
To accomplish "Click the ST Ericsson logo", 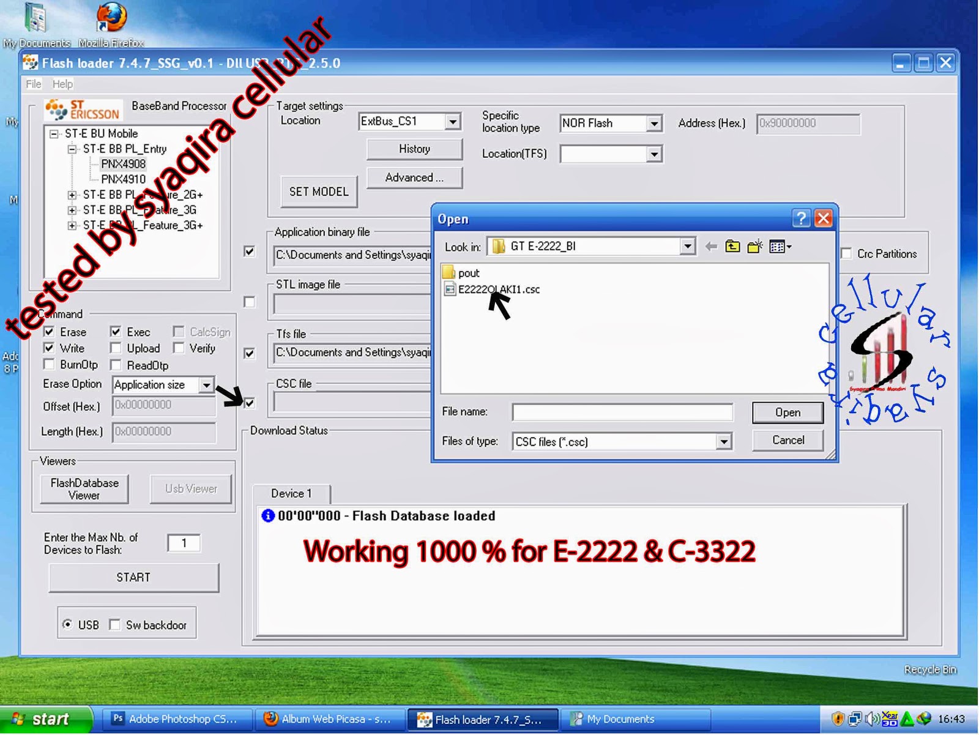I will (x=83, y=110).
